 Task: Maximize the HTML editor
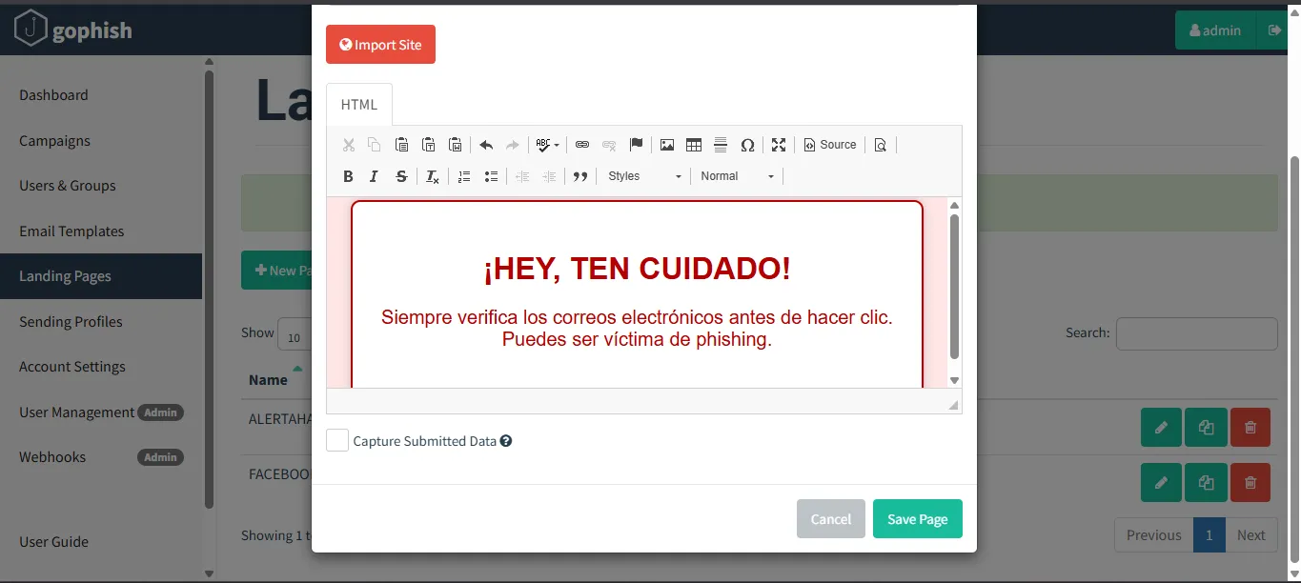point(779,145)
